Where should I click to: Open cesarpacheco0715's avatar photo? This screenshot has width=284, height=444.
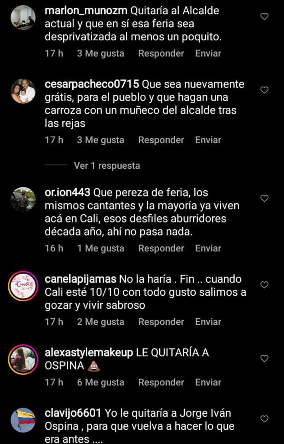pyautogui.click(x=23, y=91)
